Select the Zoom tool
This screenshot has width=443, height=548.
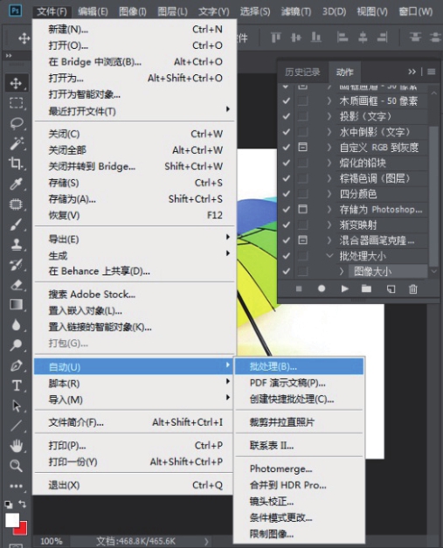pyautogui.click(x=16, y=466)
